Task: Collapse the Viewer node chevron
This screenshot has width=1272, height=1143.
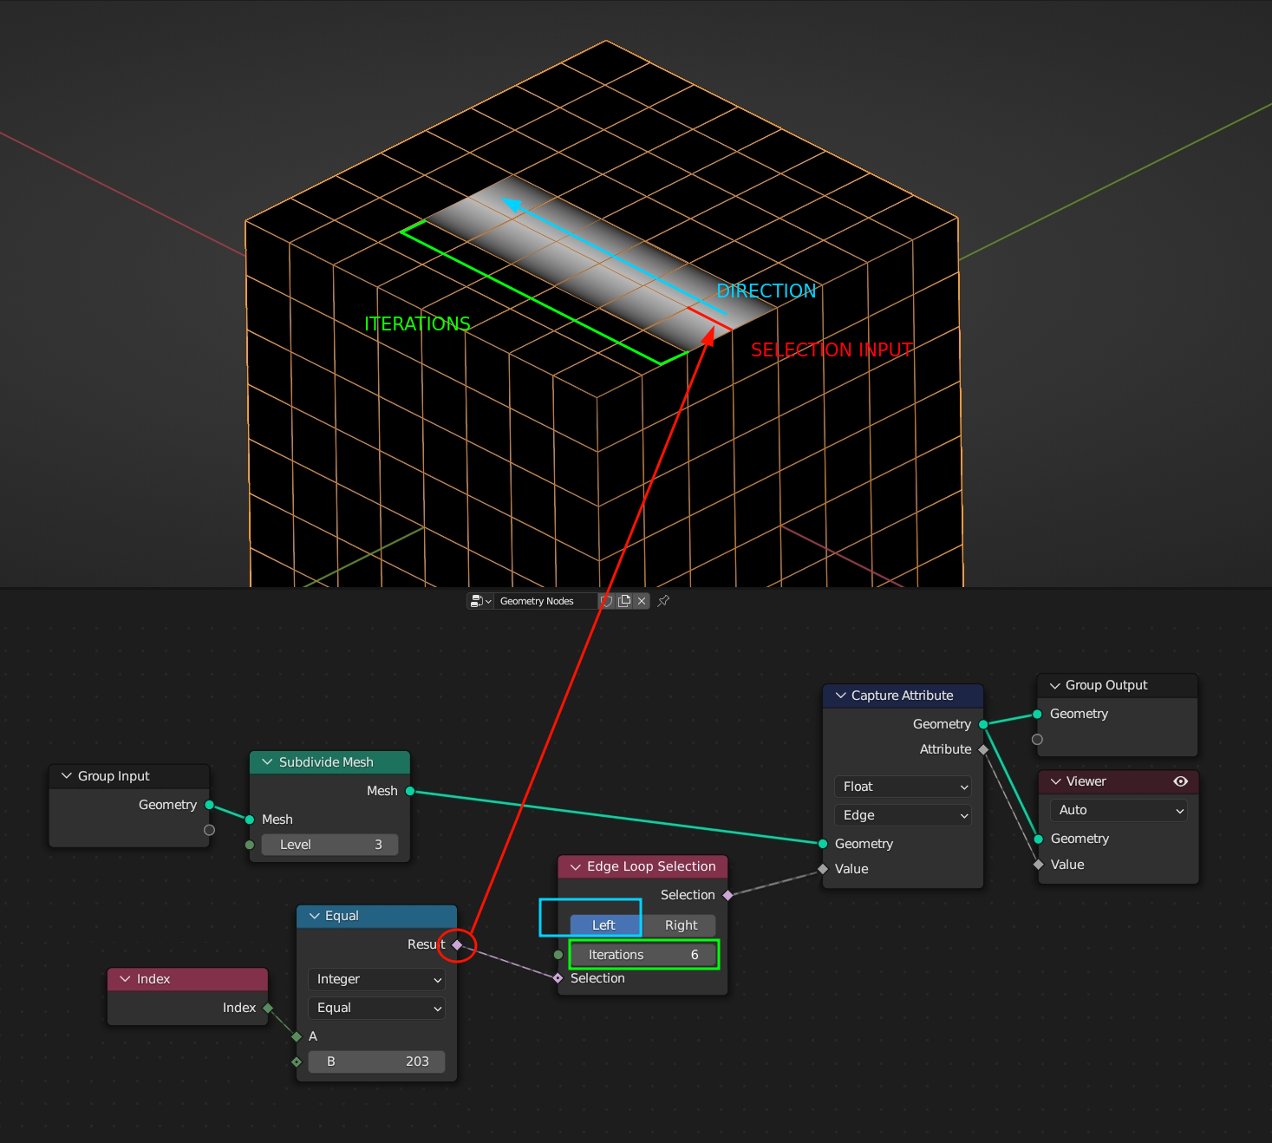Action: (x=1056, y=781)
